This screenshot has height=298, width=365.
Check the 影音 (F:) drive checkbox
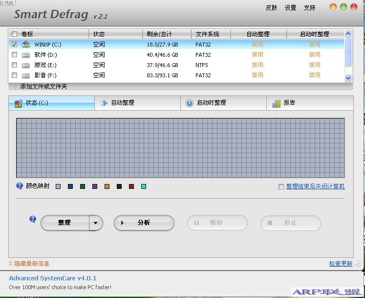[x=15, y=75]
